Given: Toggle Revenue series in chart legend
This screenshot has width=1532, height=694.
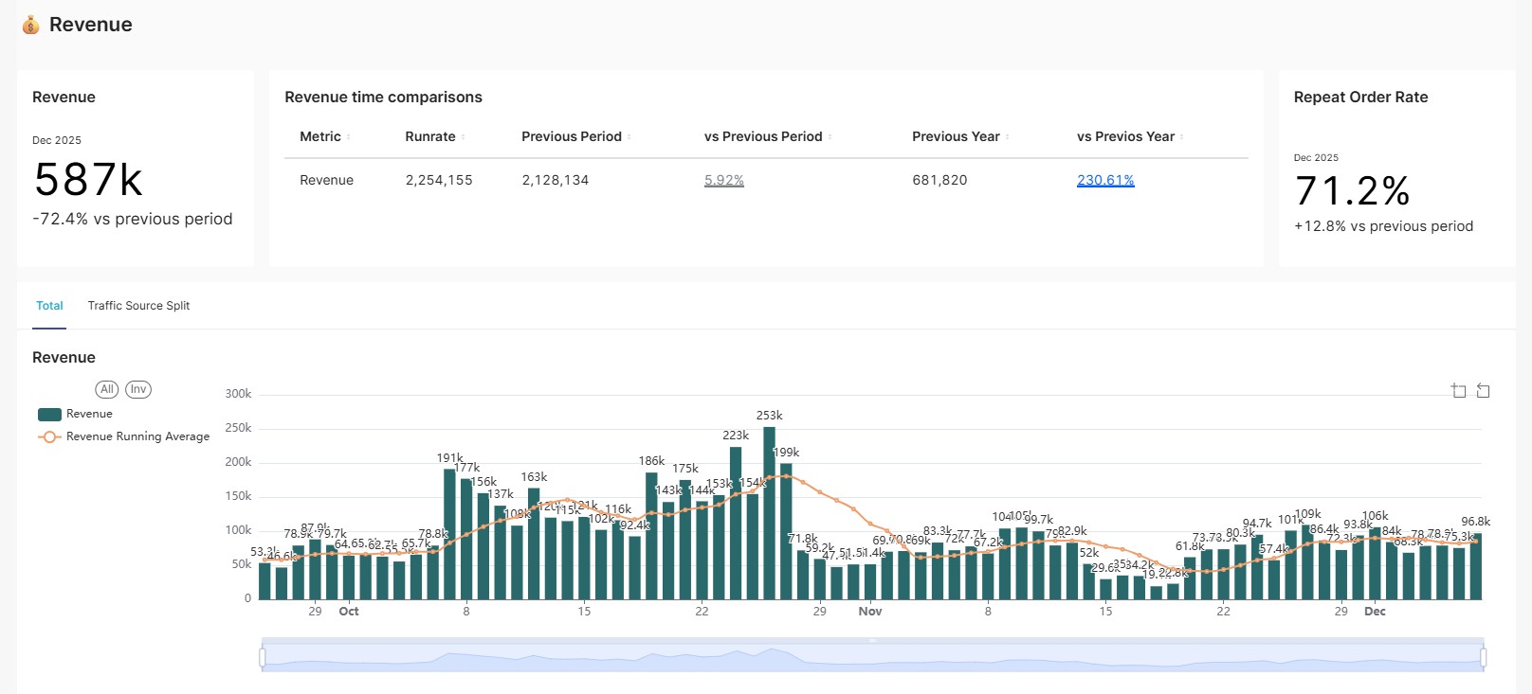Looking at the screenshot, I should (76, 415).
